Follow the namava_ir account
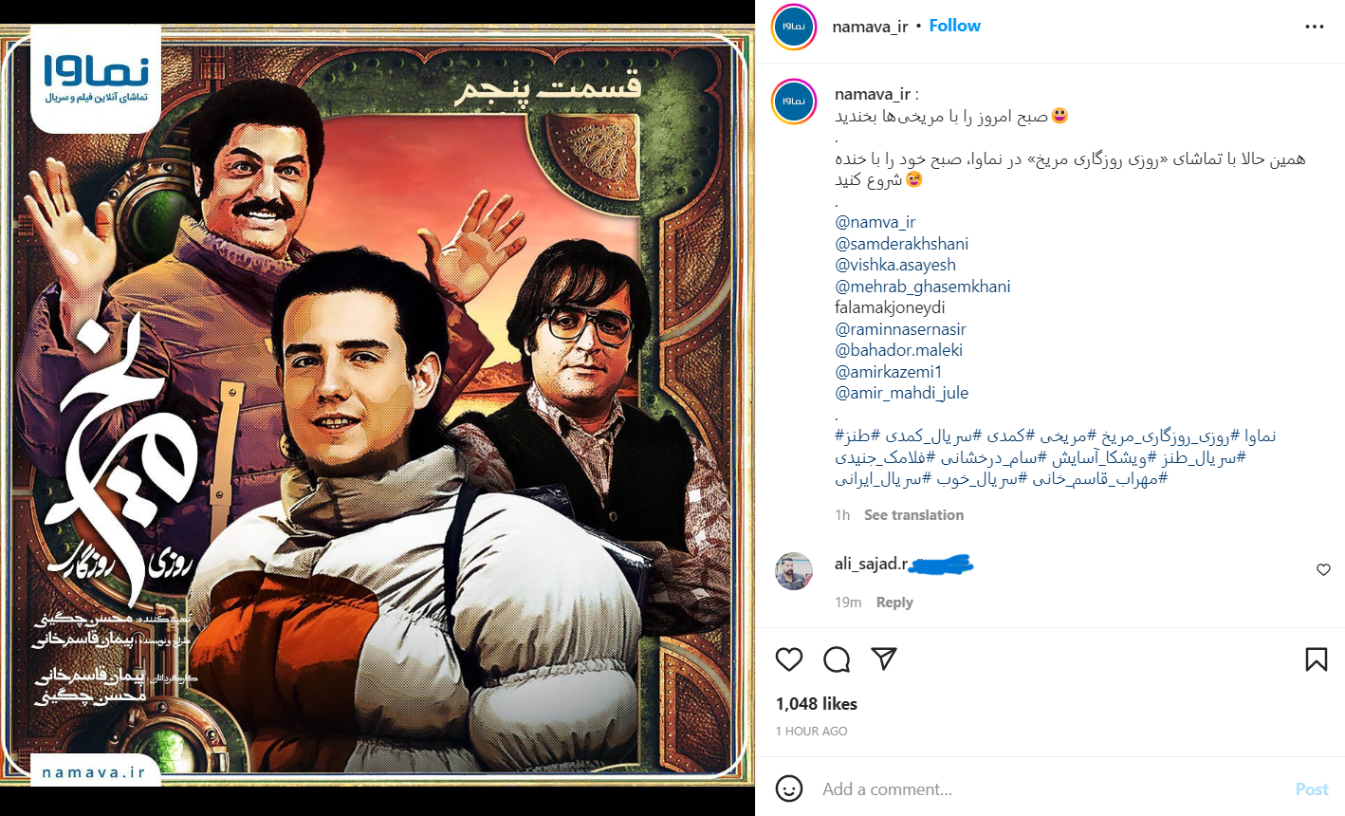This screenshot has height=816, width=1345. tap(954, 26)
